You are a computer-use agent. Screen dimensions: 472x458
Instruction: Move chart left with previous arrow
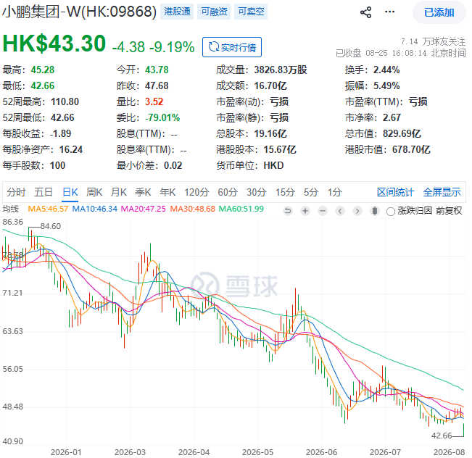point(340,211)
